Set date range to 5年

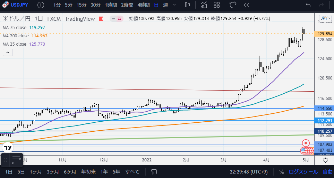click(116, 172)
